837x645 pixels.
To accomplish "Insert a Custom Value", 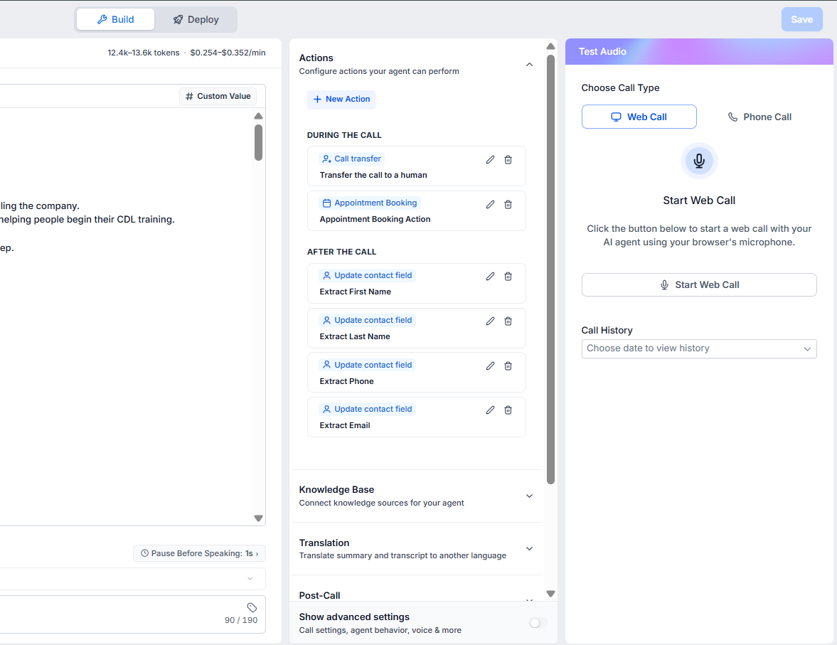I will pos(218,96).
